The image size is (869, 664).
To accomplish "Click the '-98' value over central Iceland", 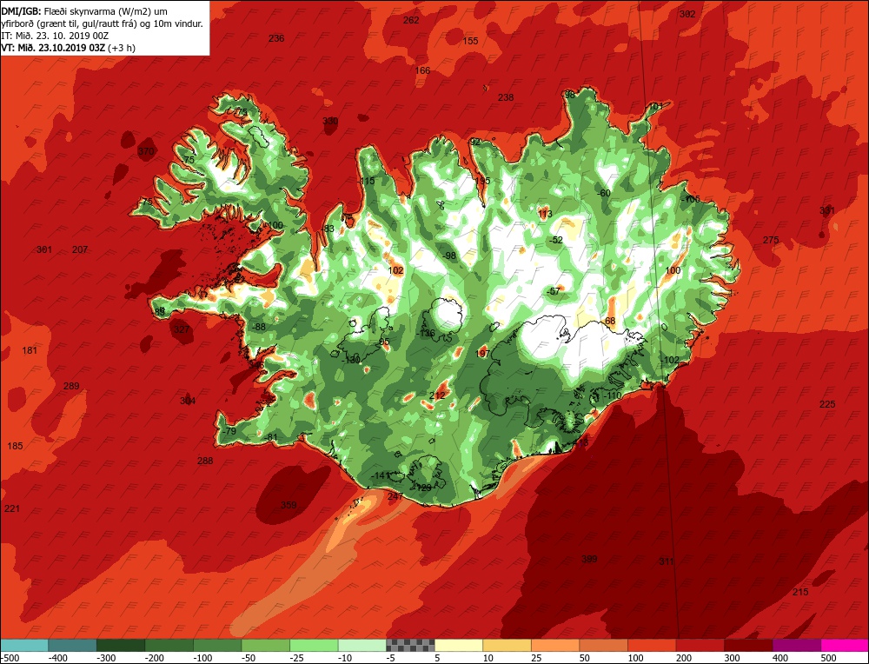I will point(448,256).
